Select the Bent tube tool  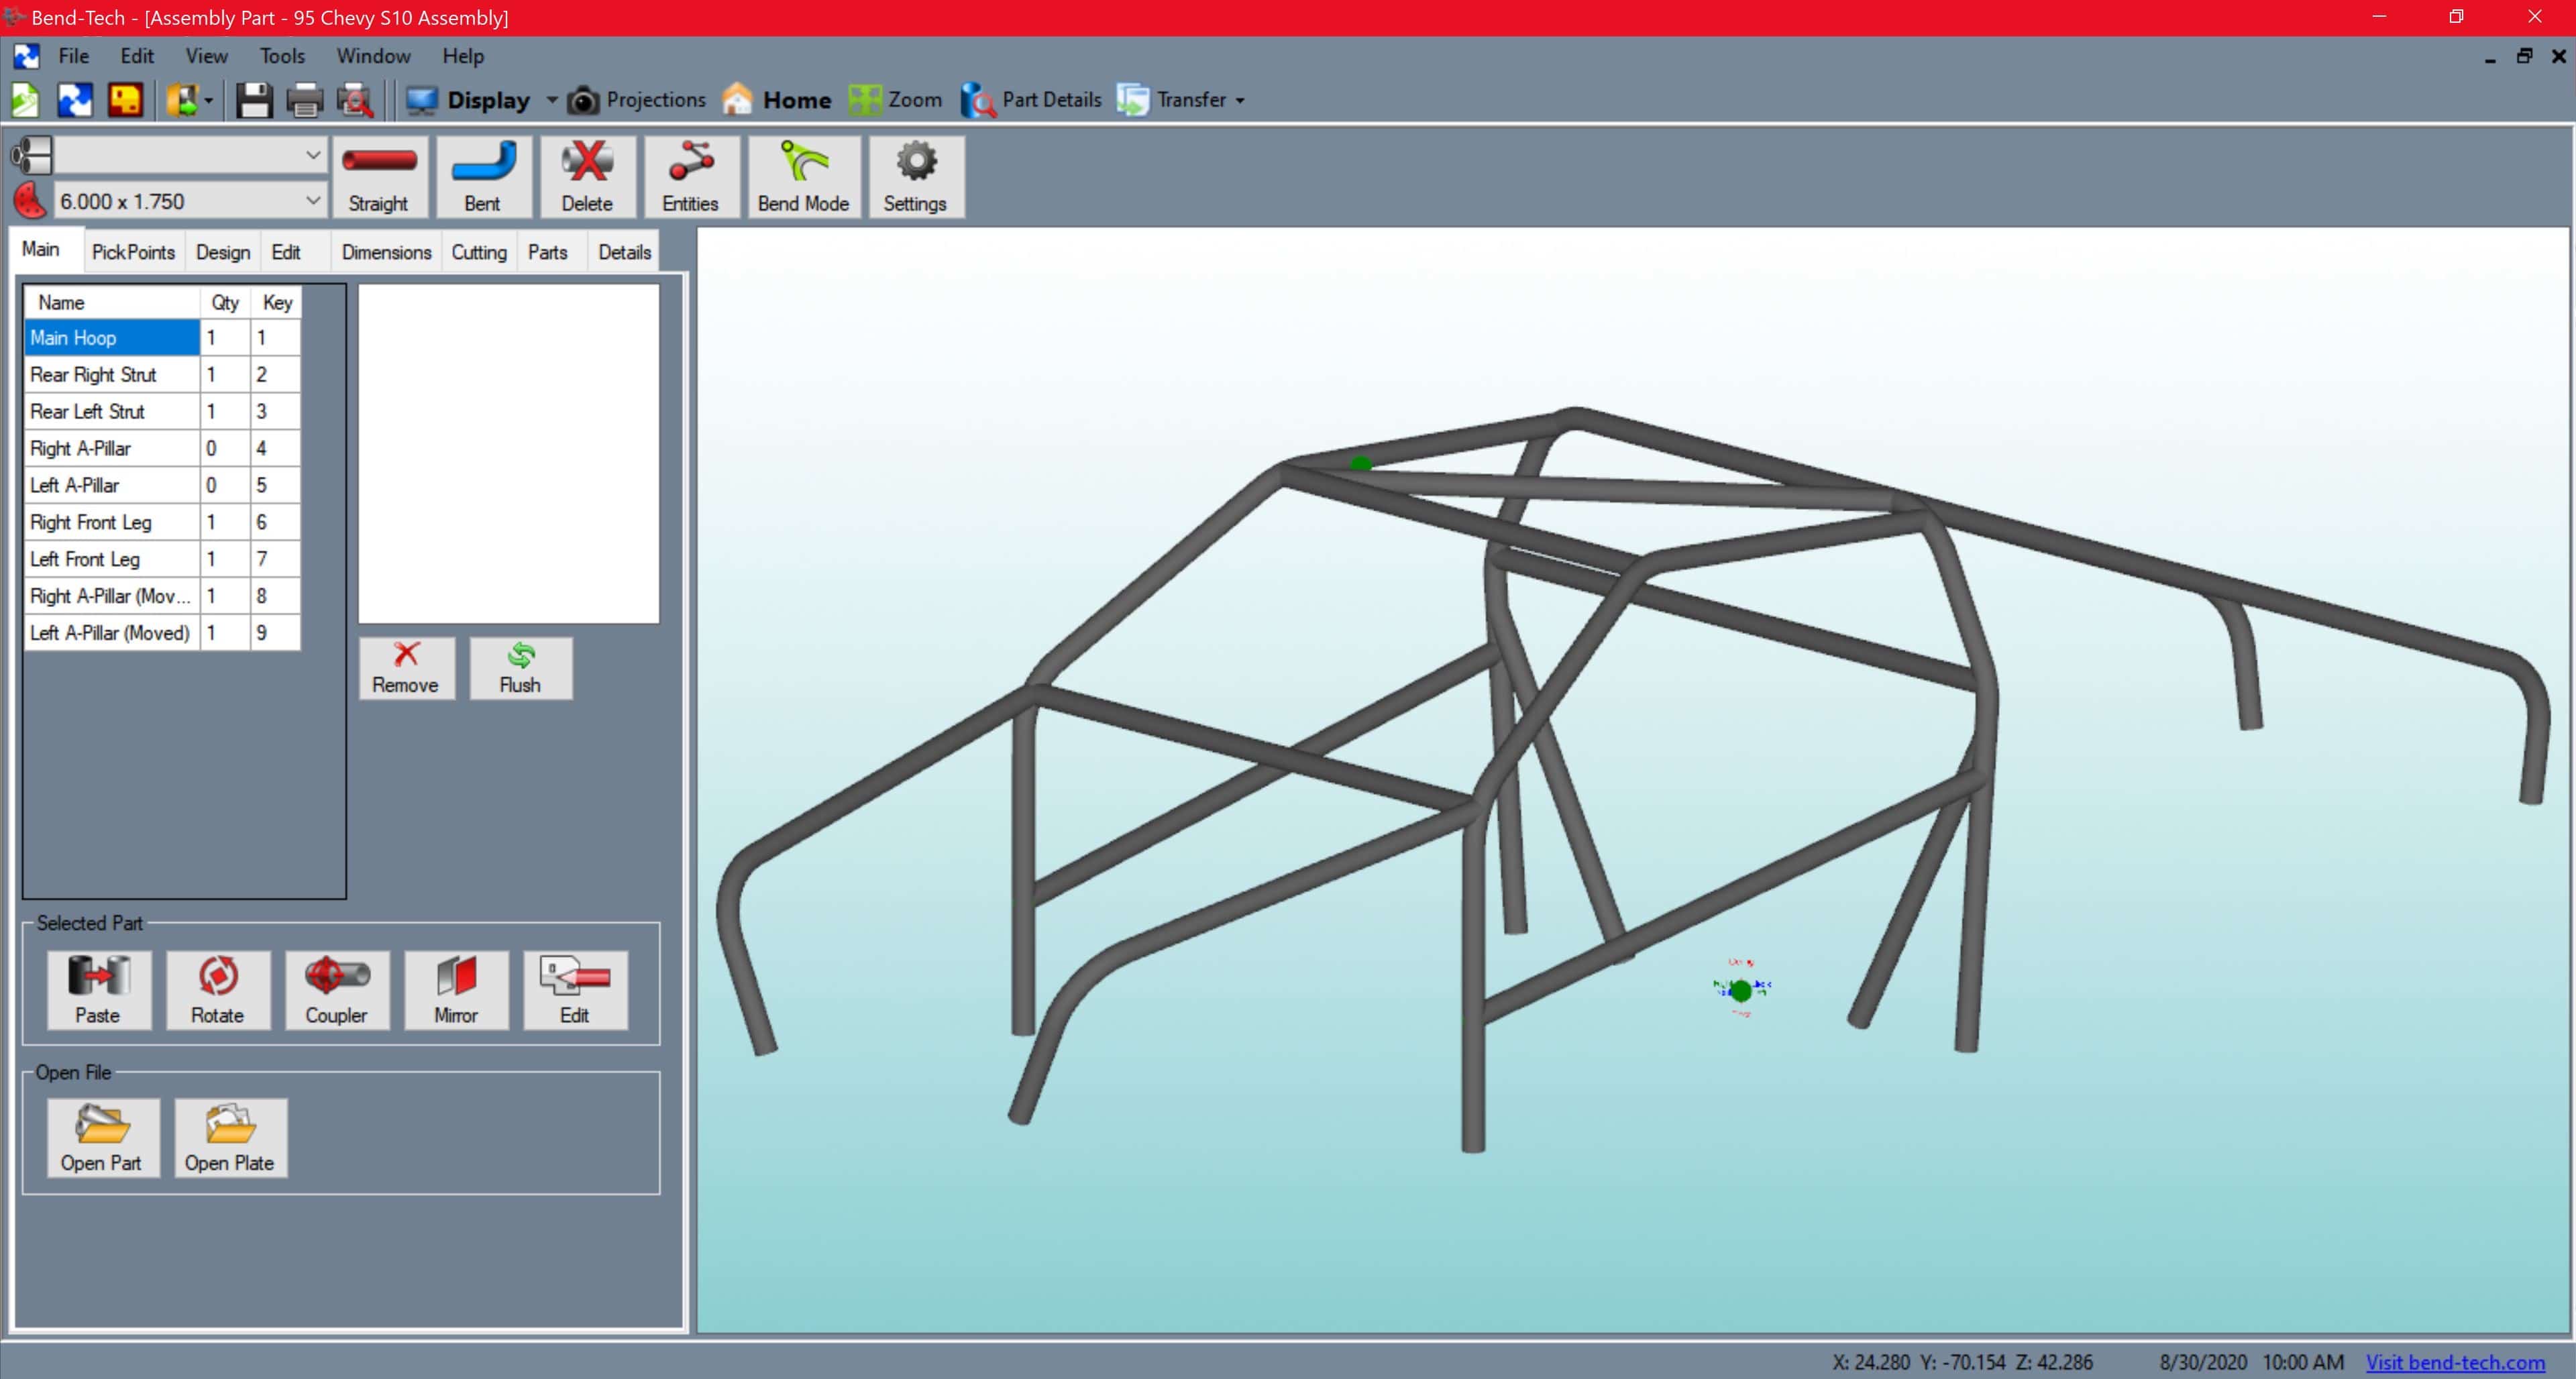tap(483, 177)
